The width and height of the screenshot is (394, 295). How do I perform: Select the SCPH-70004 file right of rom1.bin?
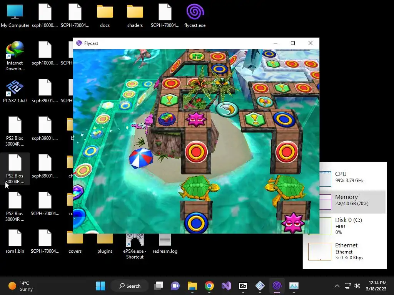[45, 241]
